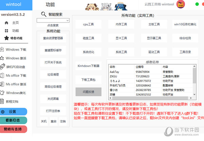Open 磁盘工具

click(88, 38)
